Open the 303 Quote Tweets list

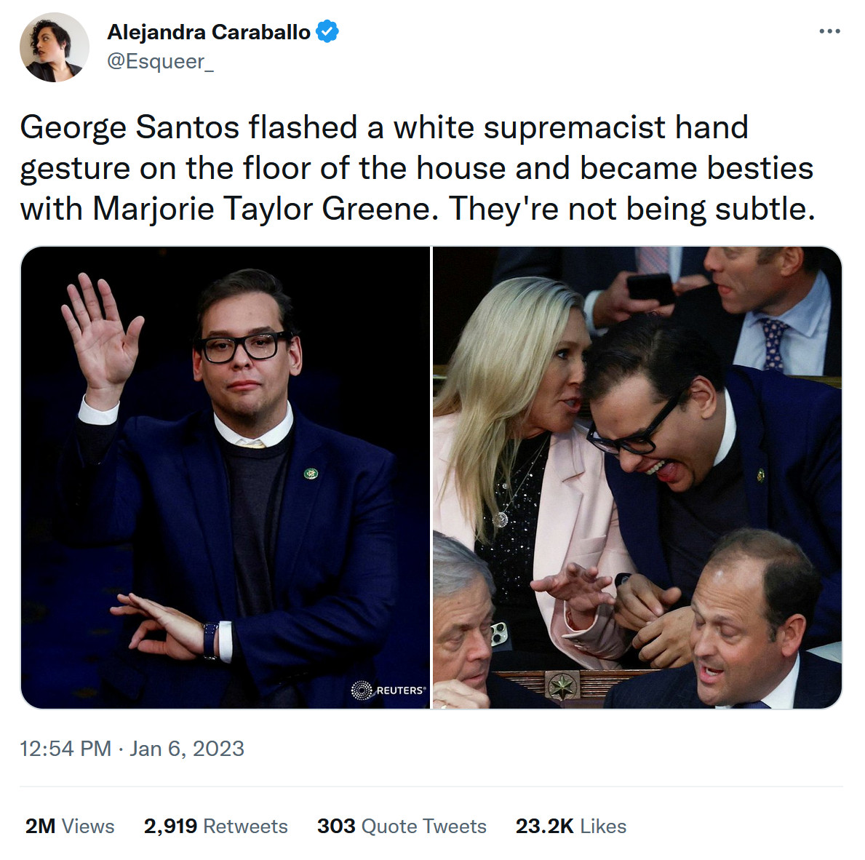pos(402,827)
